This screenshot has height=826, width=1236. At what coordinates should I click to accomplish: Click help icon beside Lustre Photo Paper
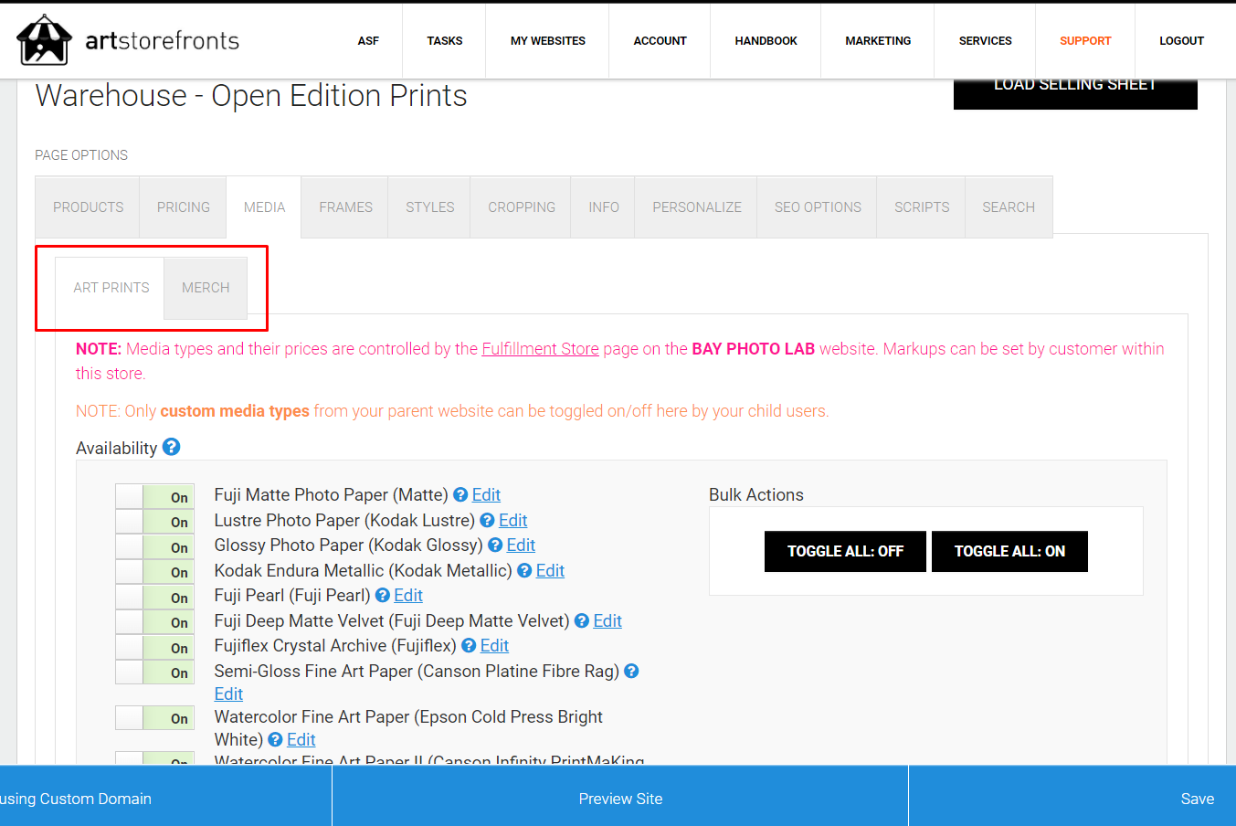[487, 520]
